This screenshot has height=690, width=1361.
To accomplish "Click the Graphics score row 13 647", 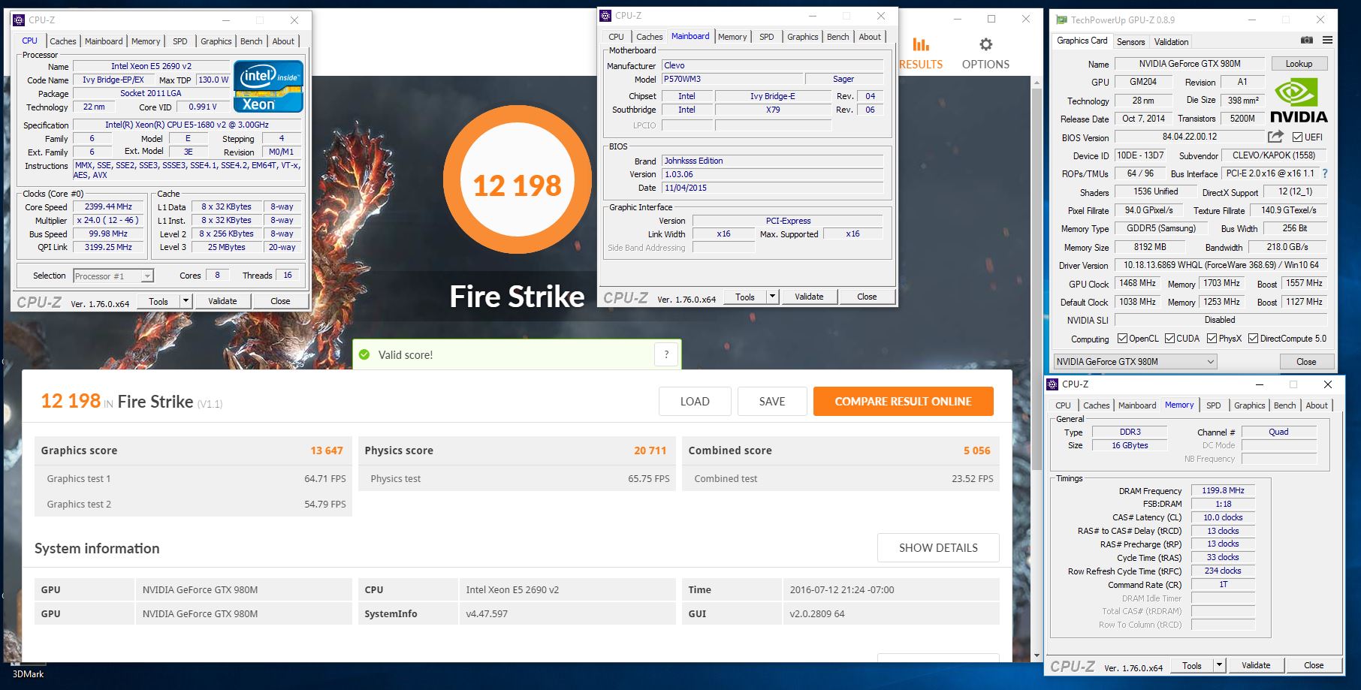I will tap(193, 450).
